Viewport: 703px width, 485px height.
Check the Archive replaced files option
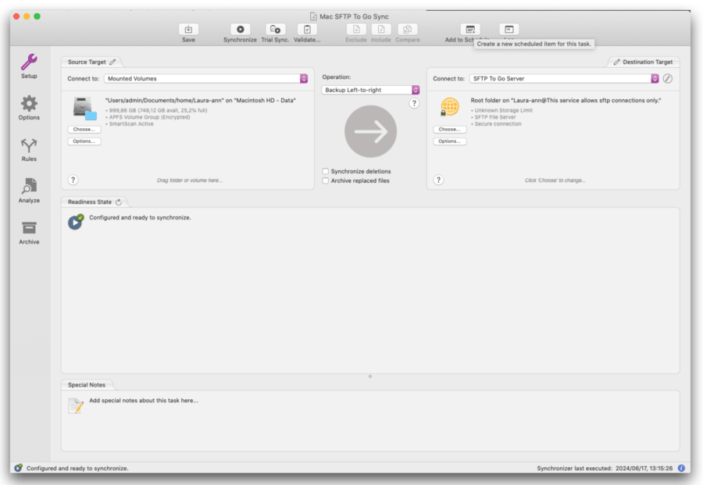pyautogui.click(x=326, y=180)
